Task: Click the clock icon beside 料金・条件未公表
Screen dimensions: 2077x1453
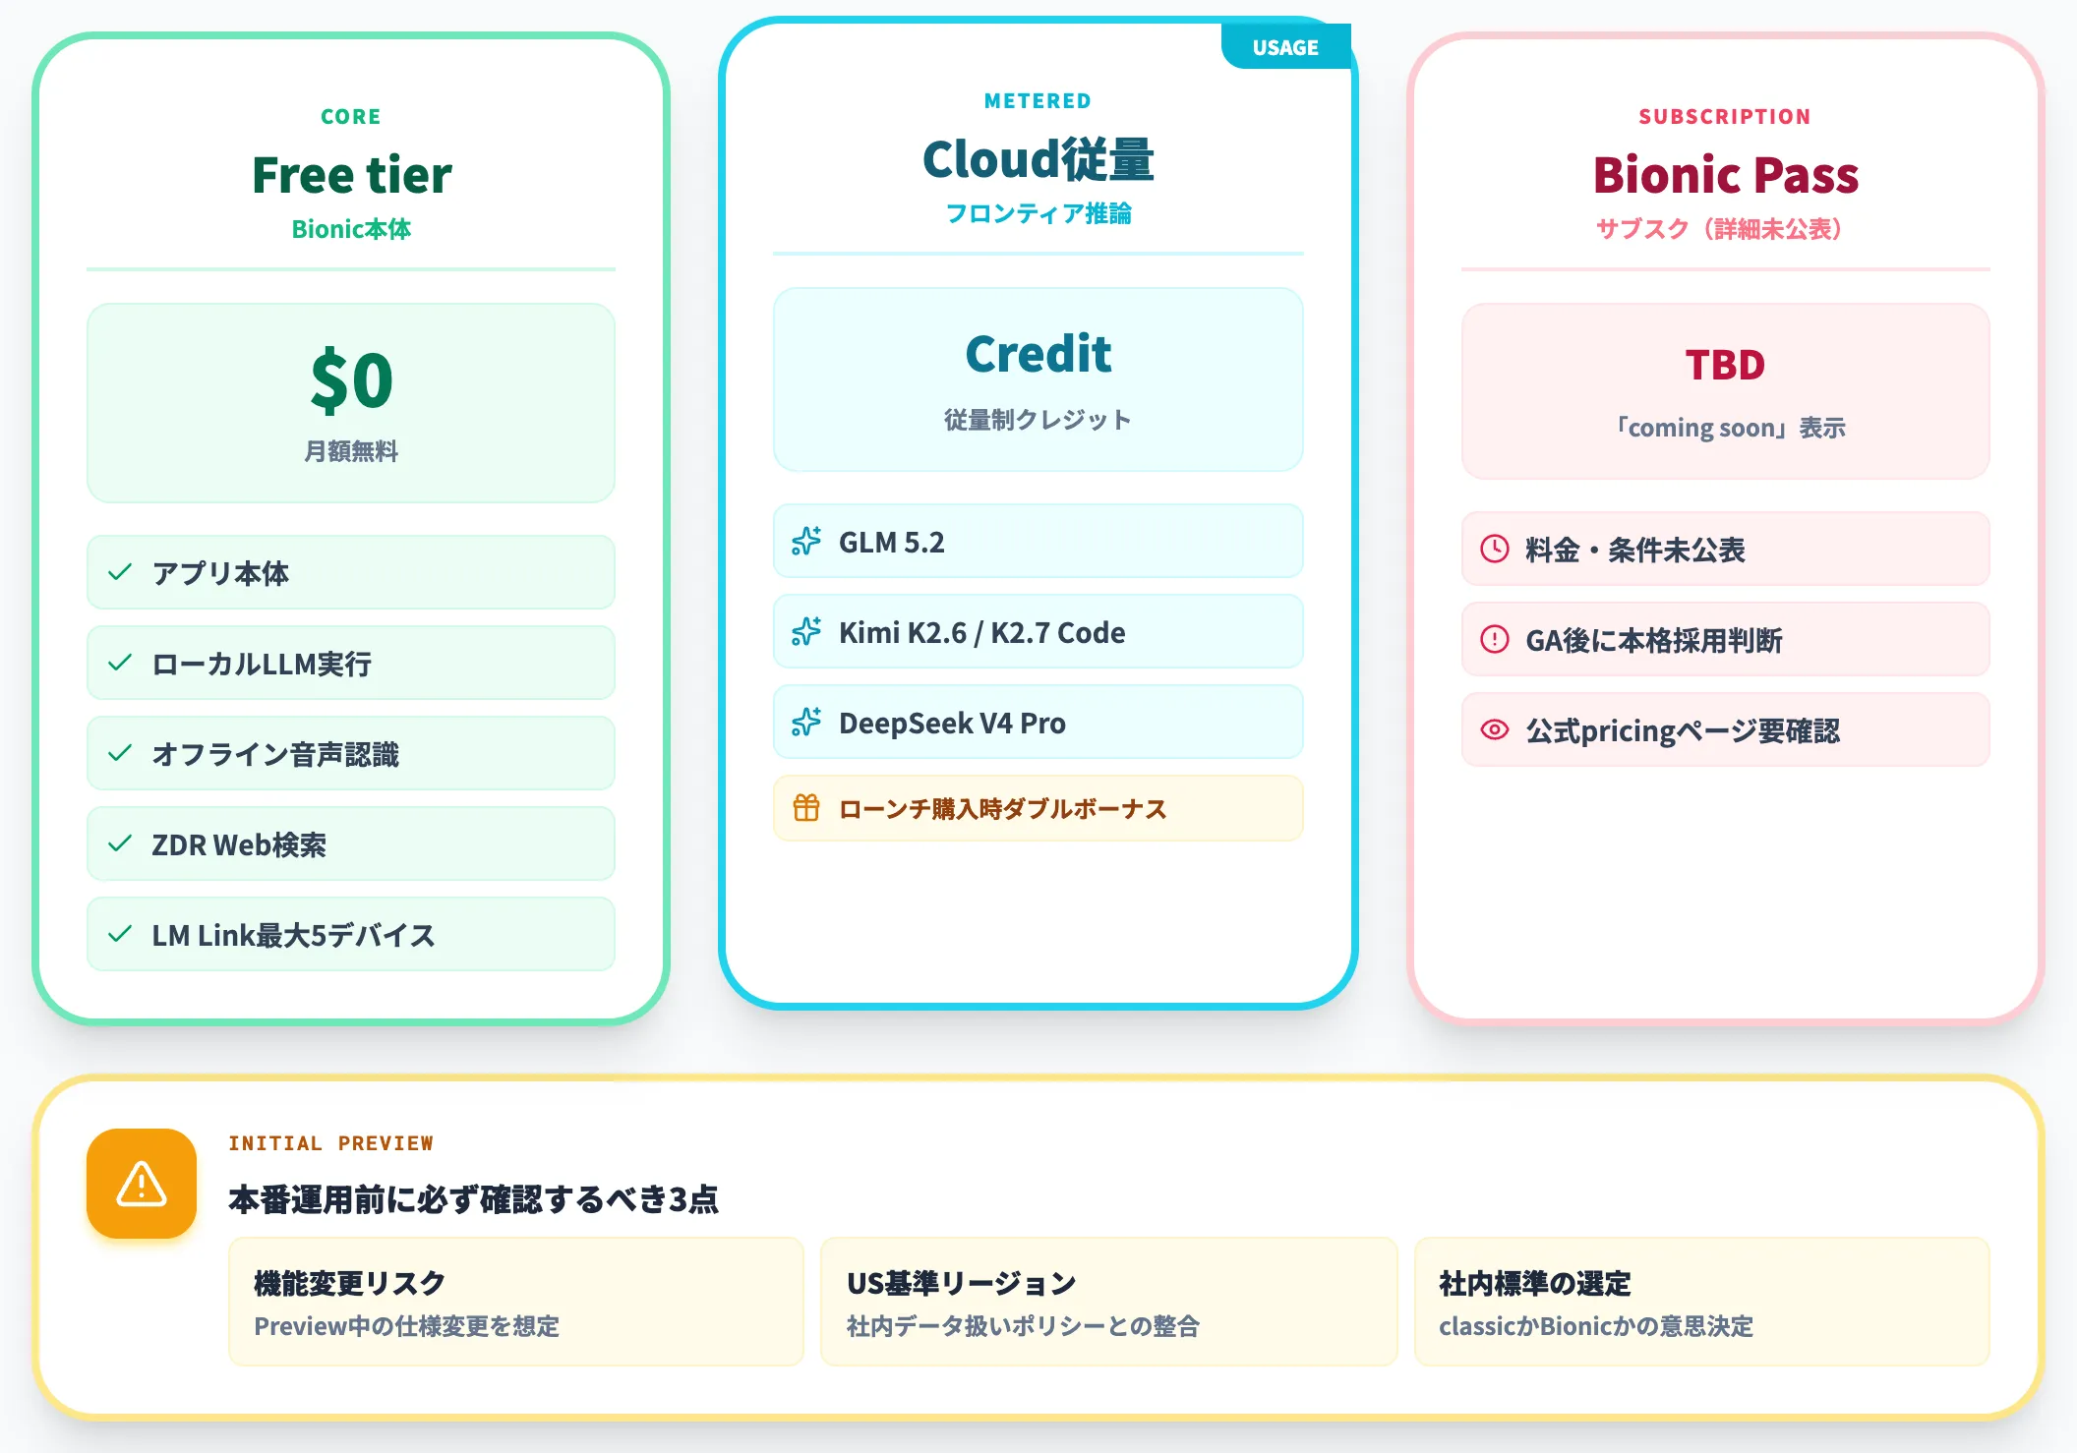Action: (1495, 549)
